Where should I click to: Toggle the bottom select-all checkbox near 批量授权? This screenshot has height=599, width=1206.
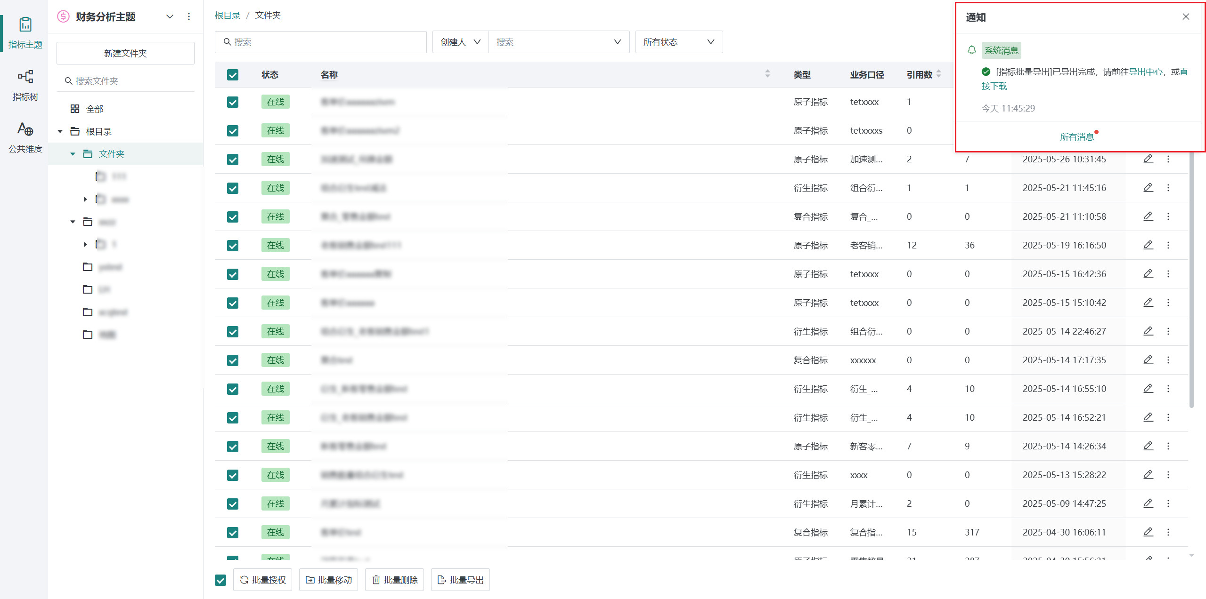pyautogui.click(x=220, y=580)
